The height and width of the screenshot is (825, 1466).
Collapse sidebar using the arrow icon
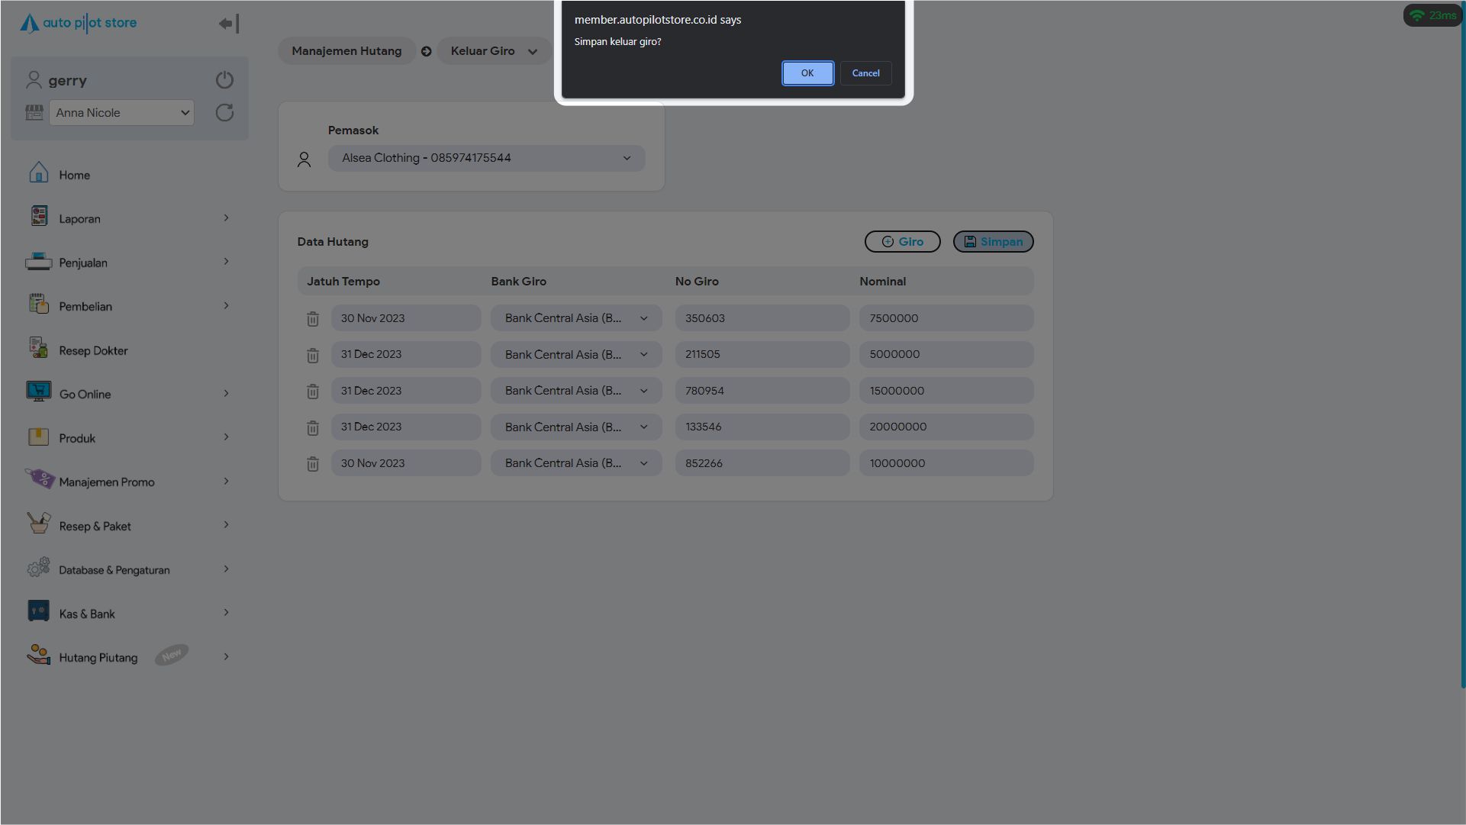(x=229, y=24)
